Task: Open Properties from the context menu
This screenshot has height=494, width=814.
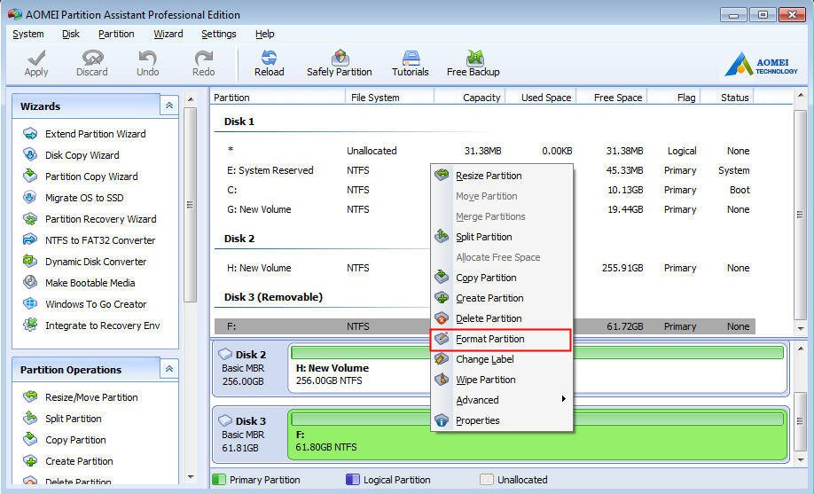Action: tap(502, 420)
